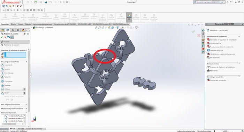Toggle the angle mate button

pyautogui.click(x=2, y=93)
